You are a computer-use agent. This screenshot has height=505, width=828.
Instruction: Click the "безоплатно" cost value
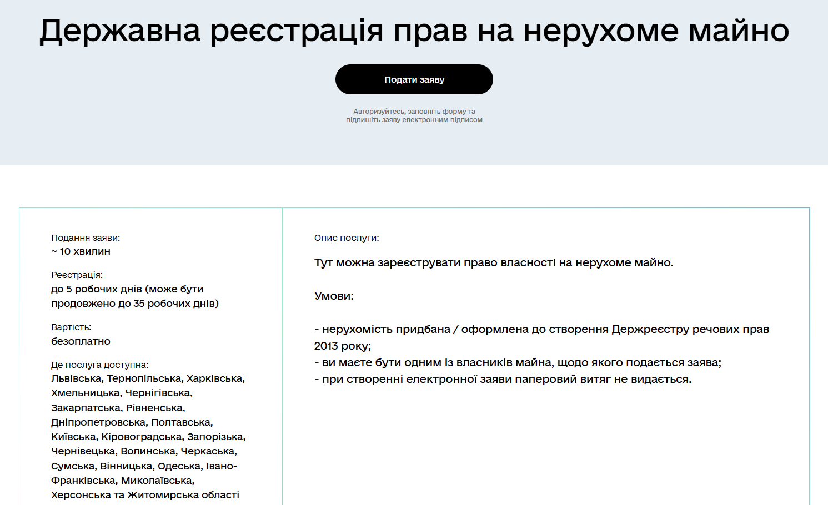81,341
